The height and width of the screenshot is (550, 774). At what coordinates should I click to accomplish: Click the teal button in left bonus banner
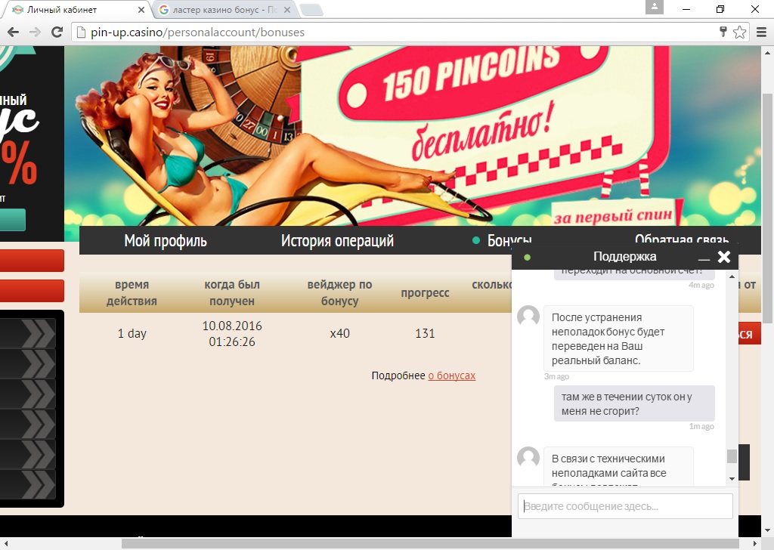[x=13, y=220]
